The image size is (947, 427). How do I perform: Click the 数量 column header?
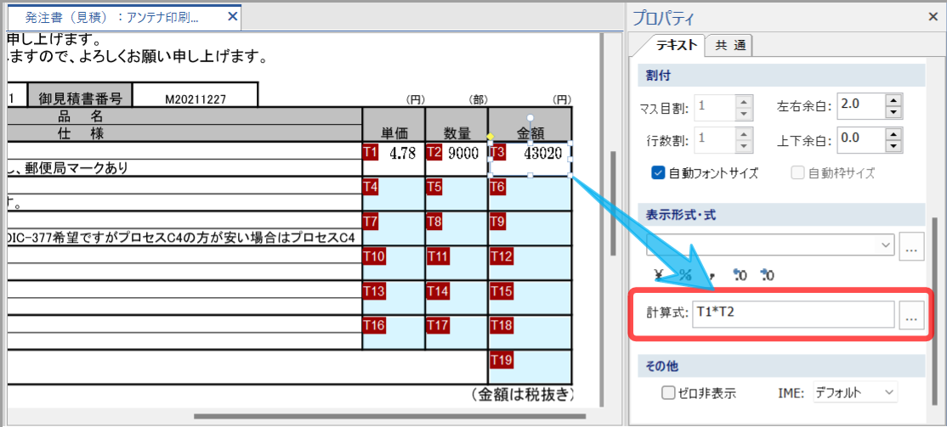coord(456,125)
